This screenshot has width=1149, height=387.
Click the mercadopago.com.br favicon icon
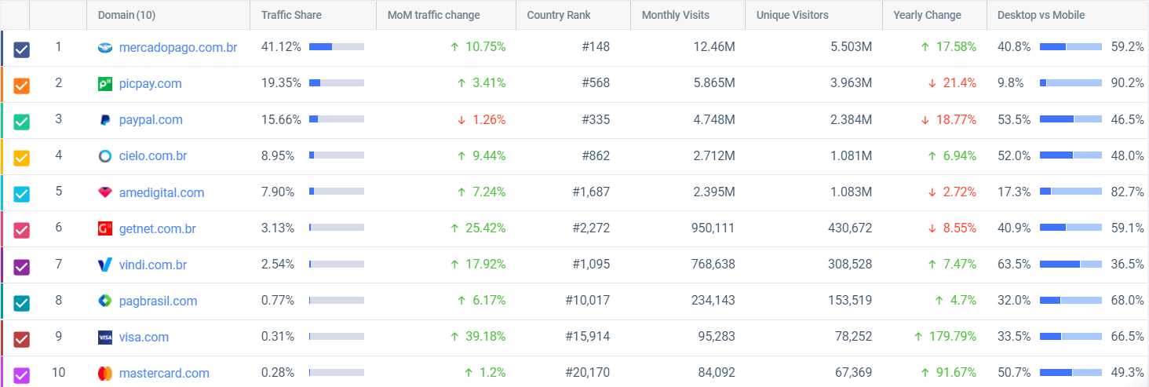(x=105, y=48)
